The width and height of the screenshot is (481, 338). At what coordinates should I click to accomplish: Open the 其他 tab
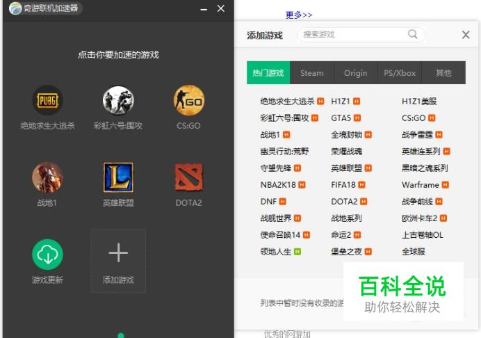(443, 73)
